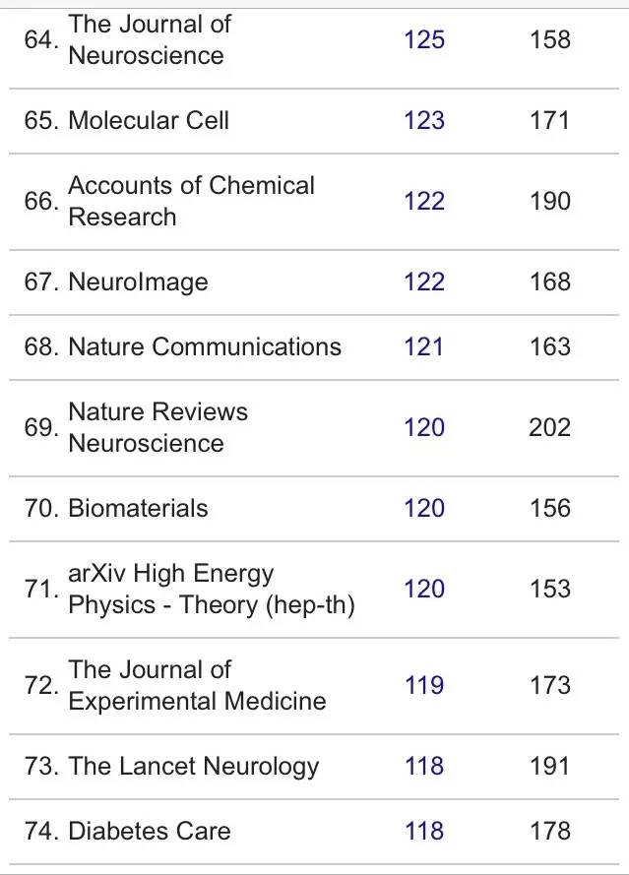Select Accounts of Chemical Research title
This screenshot has width=629, height=875.
191,202
